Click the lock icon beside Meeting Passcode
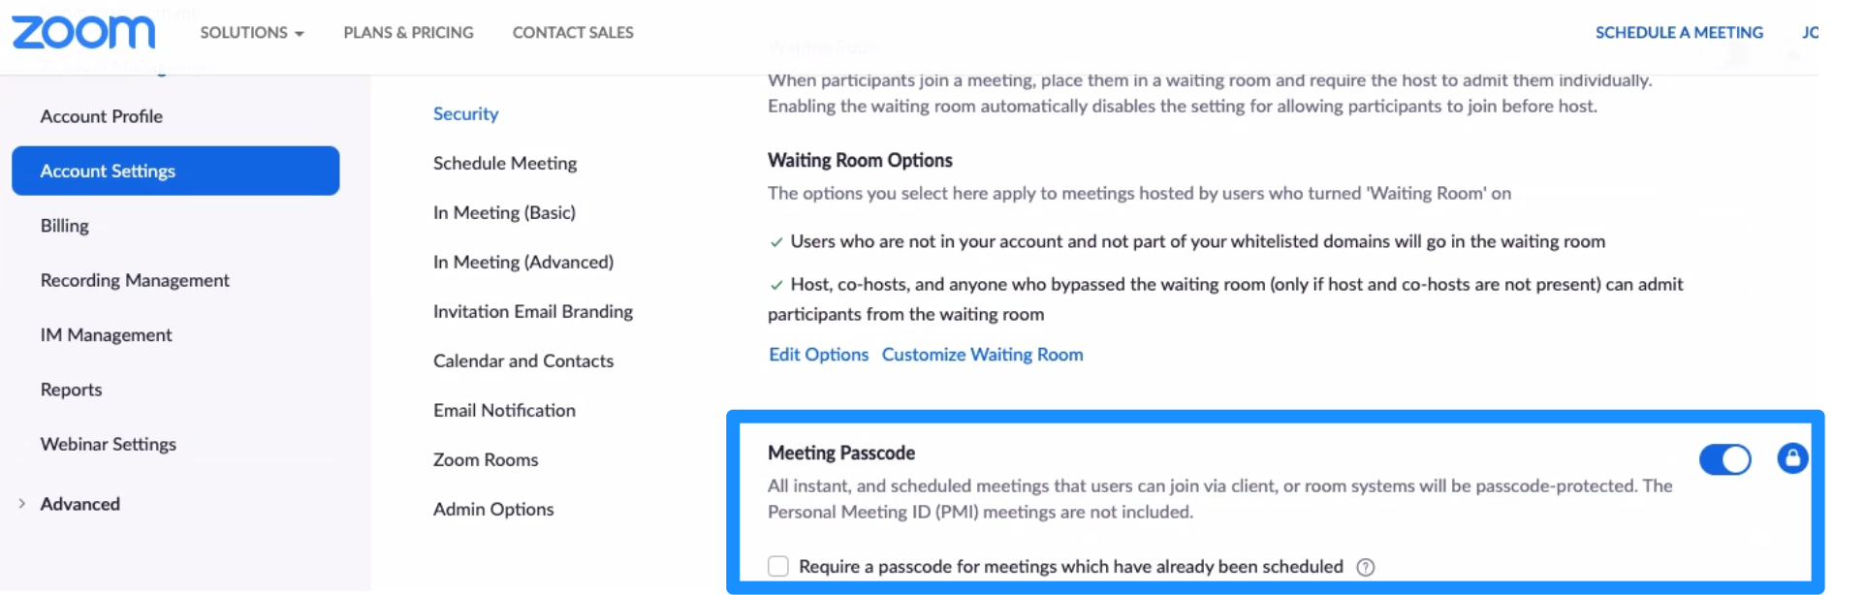This screenshot has height=595, width=1865. 1791,458
